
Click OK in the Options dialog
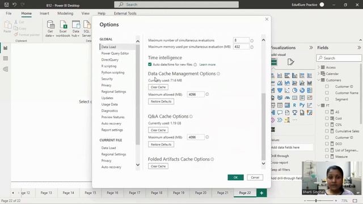(235, 177)
